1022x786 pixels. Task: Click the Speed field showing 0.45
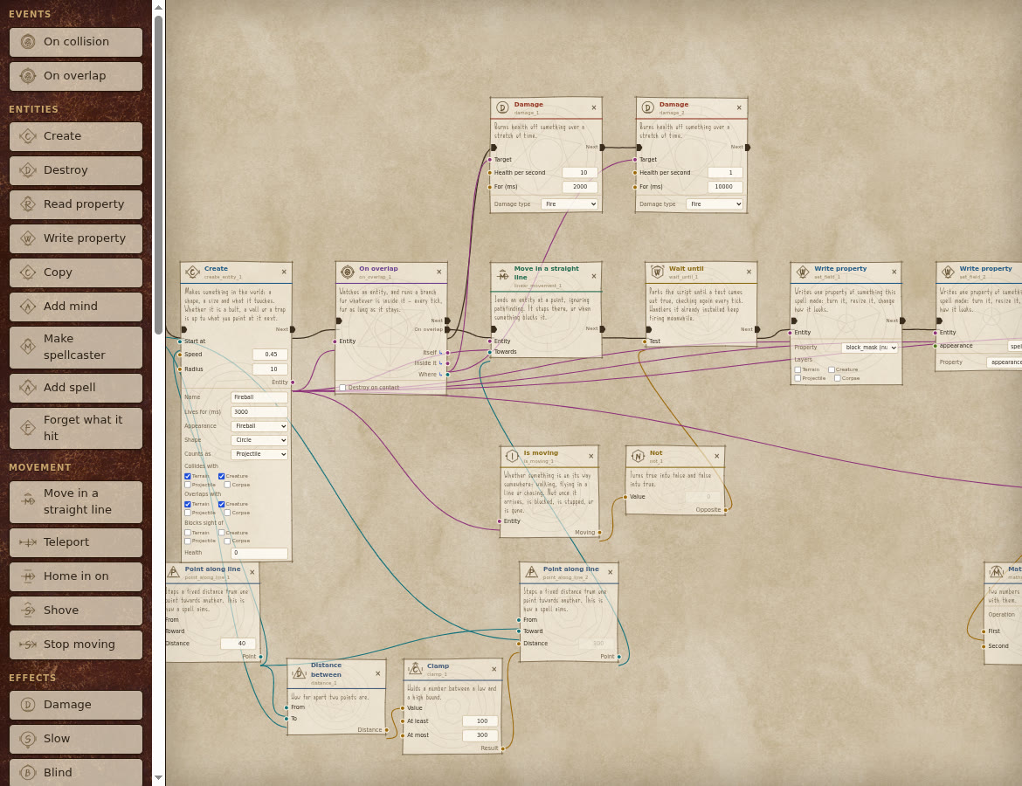pos(270,355)
